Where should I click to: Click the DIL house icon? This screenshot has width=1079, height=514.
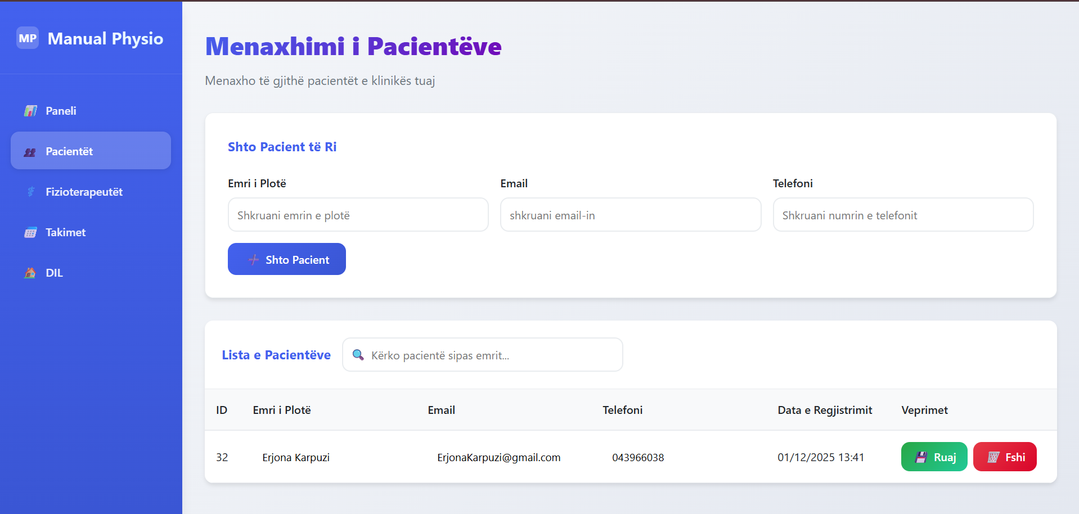click(x=30, y=273)
